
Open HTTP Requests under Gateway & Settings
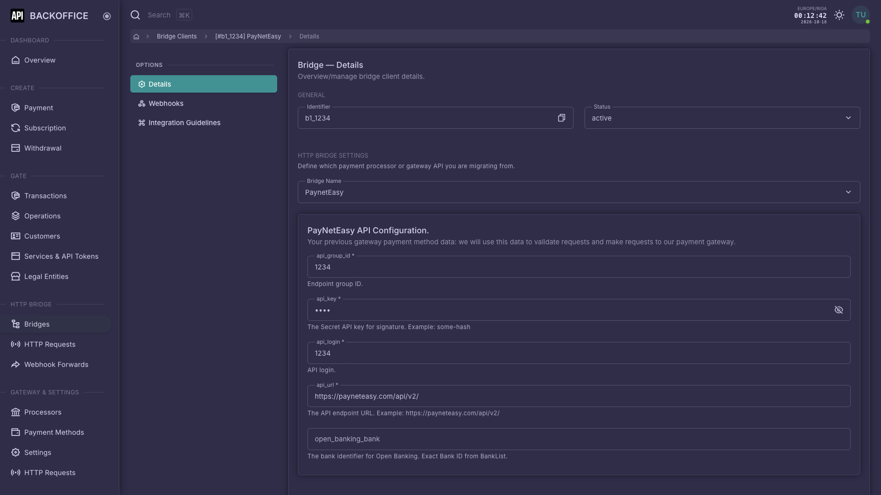(x=56, y=473)
